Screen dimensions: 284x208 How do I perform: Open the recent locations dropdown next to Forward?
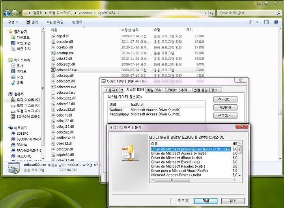point(20,13)
